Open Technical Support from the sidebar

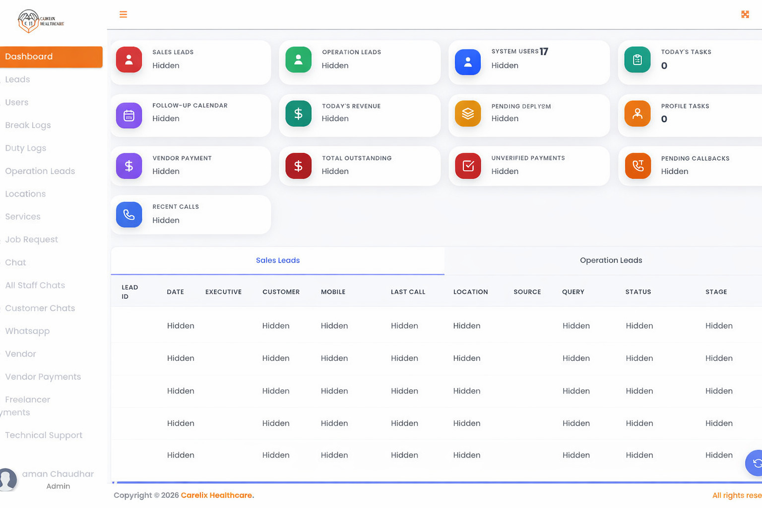pyautogui.click(x=44, y=435)
